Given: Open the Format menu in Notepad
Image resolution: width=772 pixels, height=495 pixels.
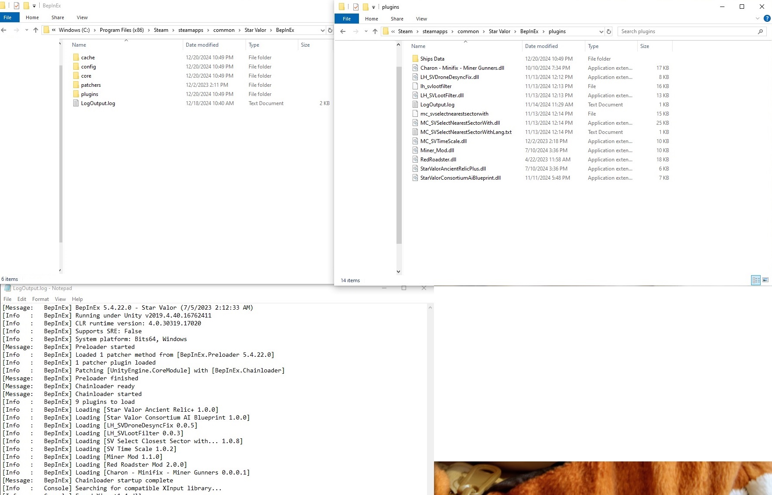Looking at the screenshot, I should [x=41, y=299].
